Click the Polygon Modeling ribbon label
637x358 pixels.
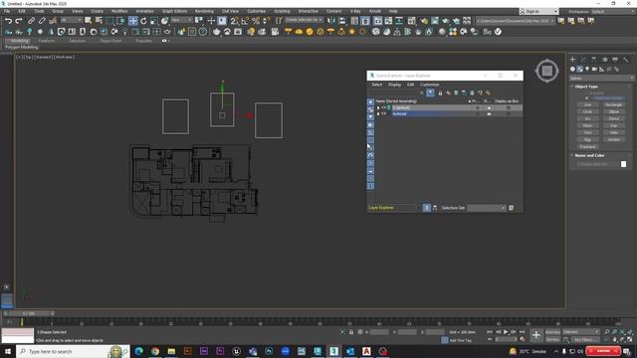tap(22, 47)
